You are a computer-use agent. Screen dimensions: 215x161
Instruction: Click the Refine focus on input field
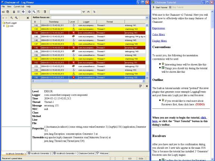coord(98,18)
